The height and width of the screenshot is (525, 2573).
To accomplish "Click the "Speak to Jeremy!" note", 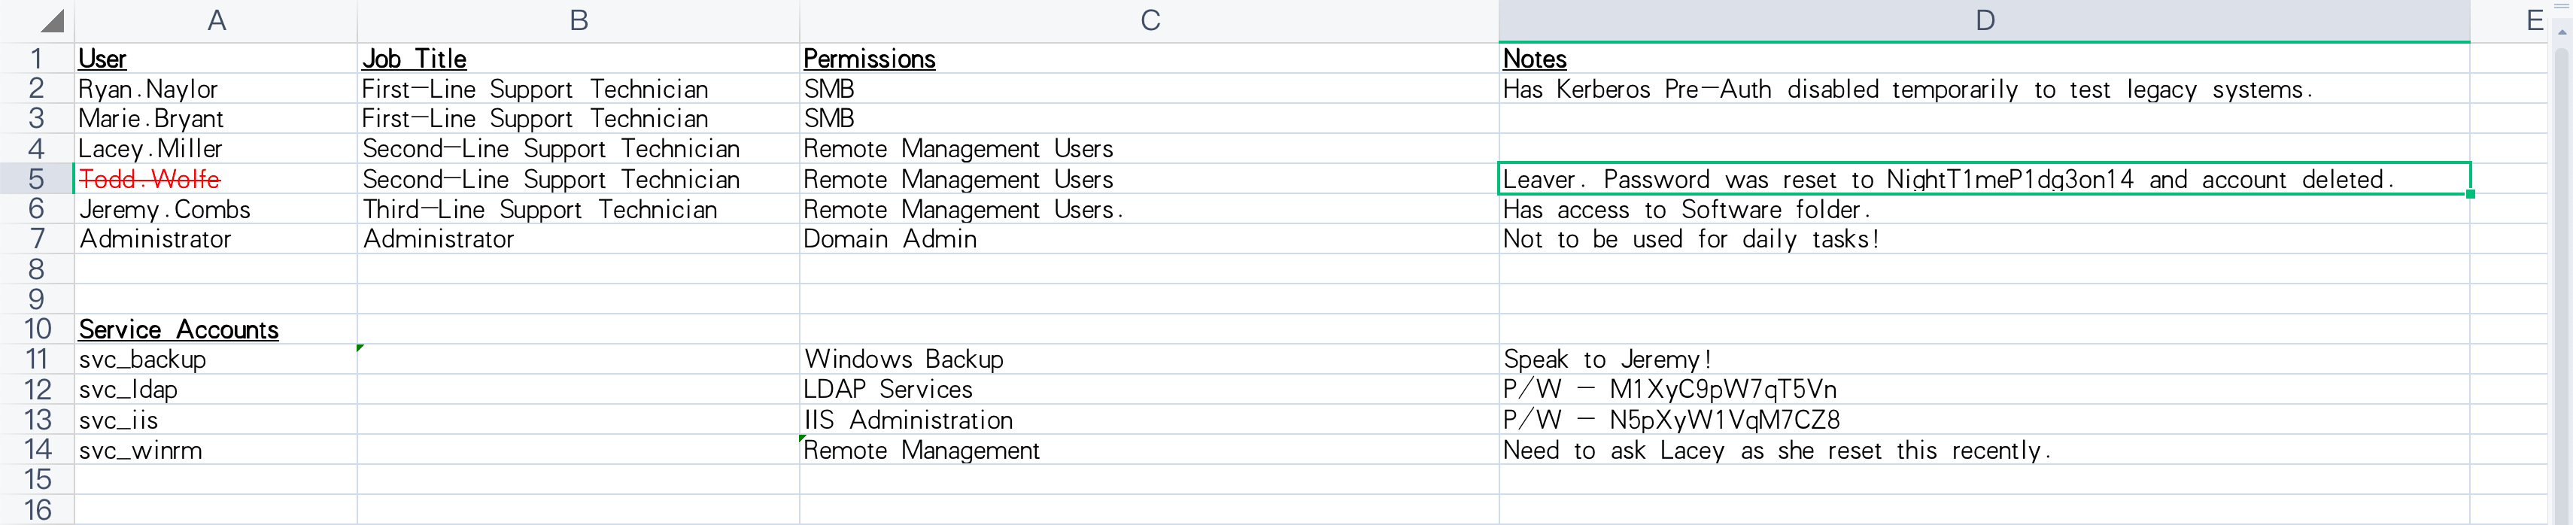I will click(x=1985, y=360).
